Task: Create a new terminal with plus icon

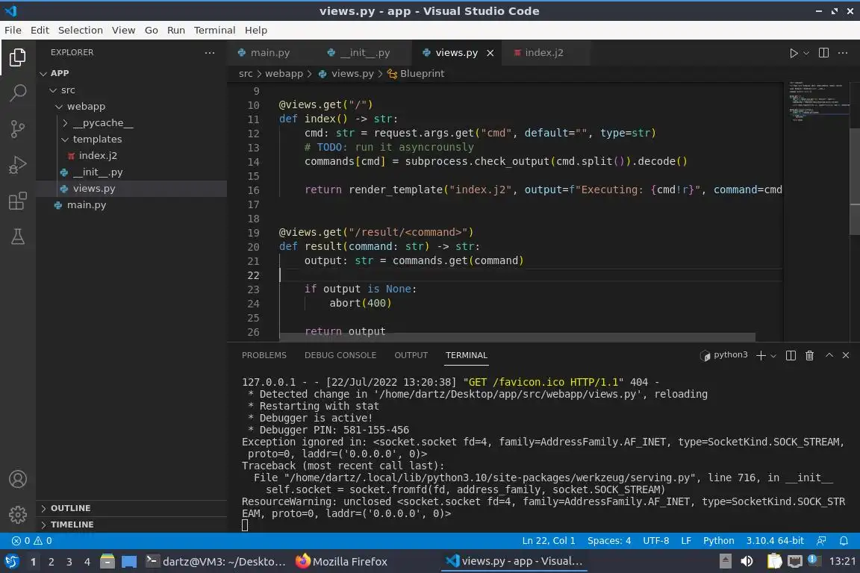Action: [761, 355]
